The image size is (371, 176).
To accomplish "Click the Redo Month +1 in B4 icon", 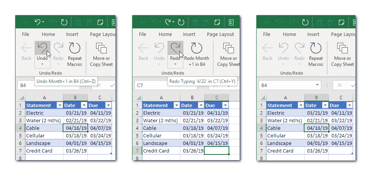I will click(x=196, y=48).
